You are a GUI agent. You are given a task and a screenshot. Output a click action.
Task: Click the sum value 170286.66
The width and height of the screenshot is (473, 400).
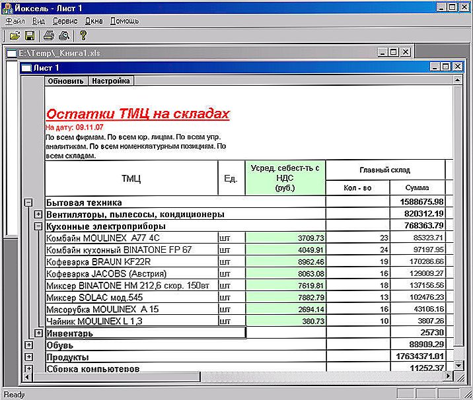point(427,261)
